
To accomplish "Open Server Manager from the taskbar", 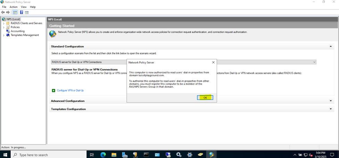I will (x=125, y=155).
